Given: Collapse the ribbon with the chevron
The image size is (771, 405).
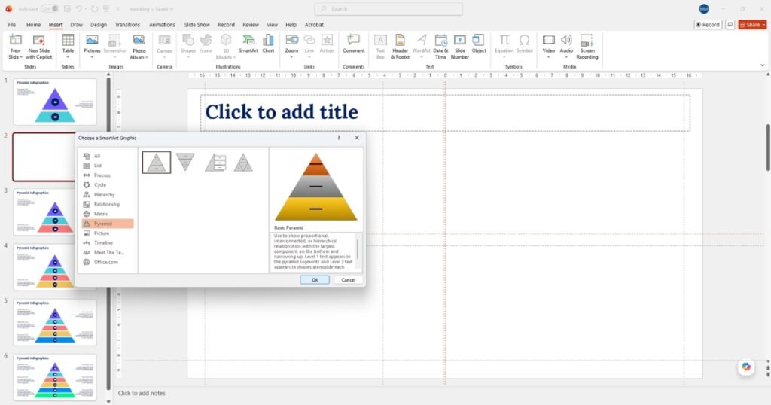Looking at the screenshot, I should click(763, 65).
